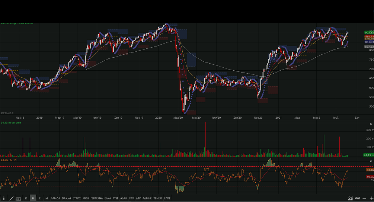Open the info panel icon

click(4, 199)
